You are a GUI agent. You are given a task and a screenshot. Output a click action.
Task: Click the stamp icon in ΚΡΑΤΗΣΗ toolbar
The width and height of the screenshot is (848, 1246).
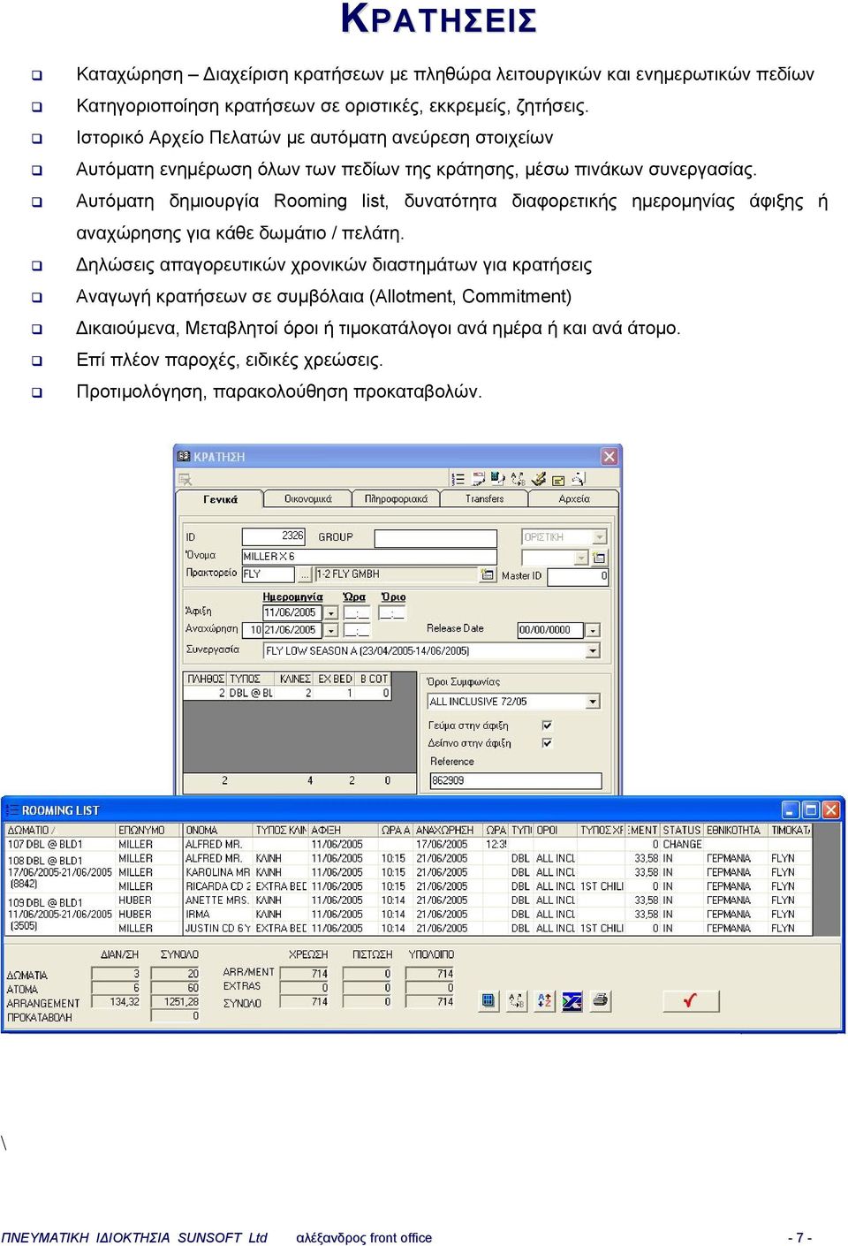(539, 479)
